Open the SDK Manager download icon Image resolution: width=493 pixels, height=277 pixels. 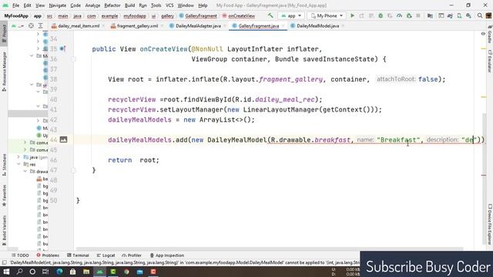[x=468, y=15]
